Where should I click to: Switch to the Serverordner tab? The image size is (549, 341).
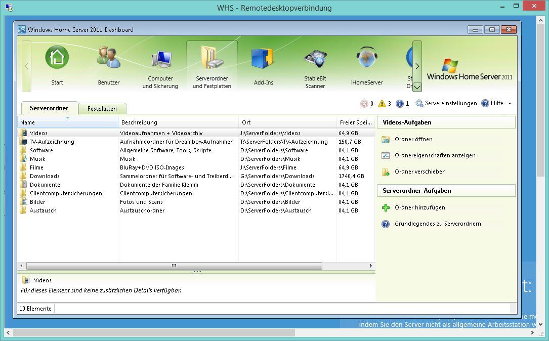(x=49, y=108)
